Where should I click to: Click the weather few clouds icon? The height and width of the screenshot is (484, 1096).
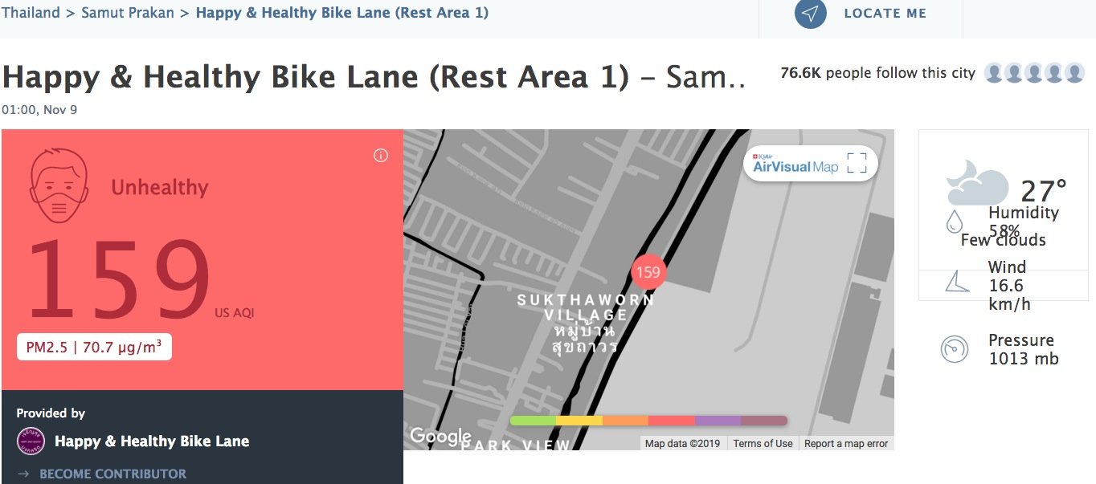(976, 184)
